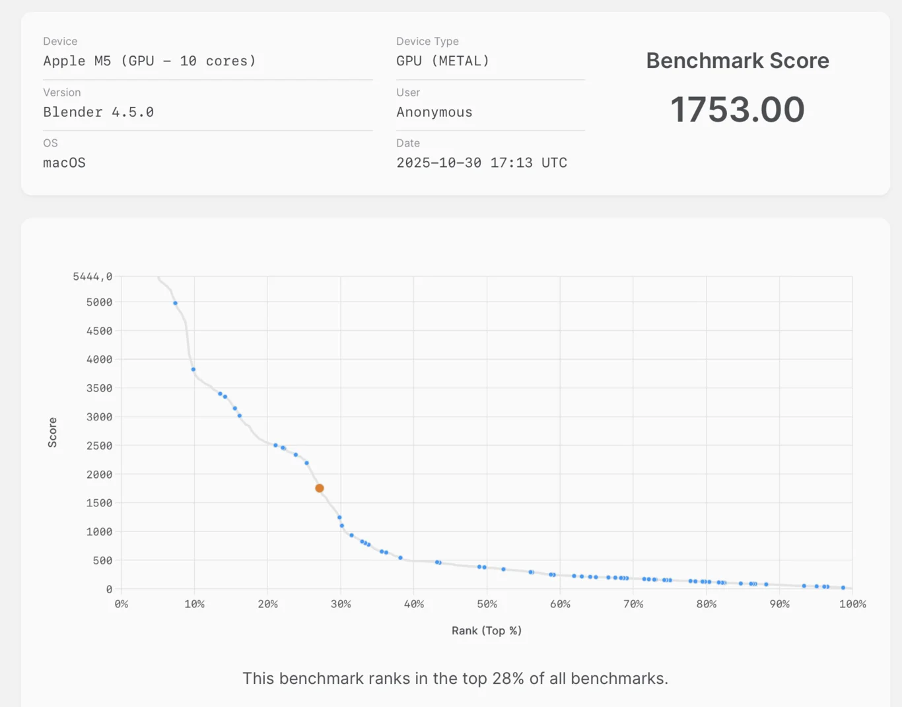This screenshot has width=902, height=707.
Task: Click the vertical Score y-axis title
Action: 53,432
